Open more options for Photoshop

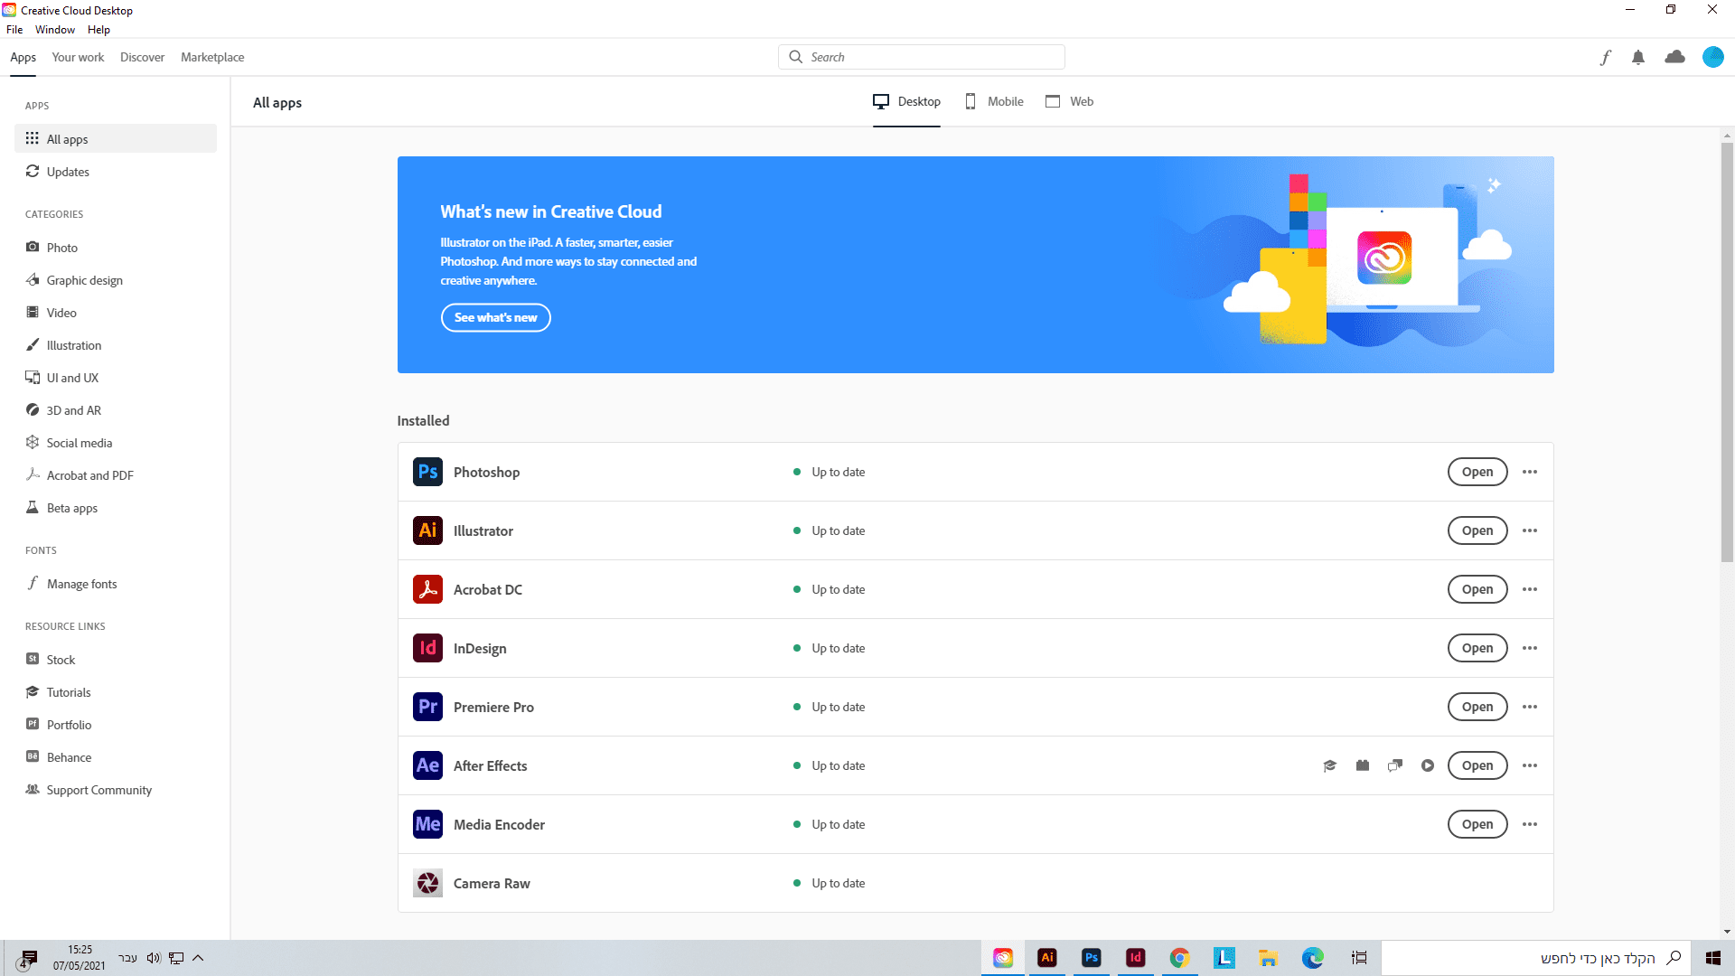[x=1529, y=472]
